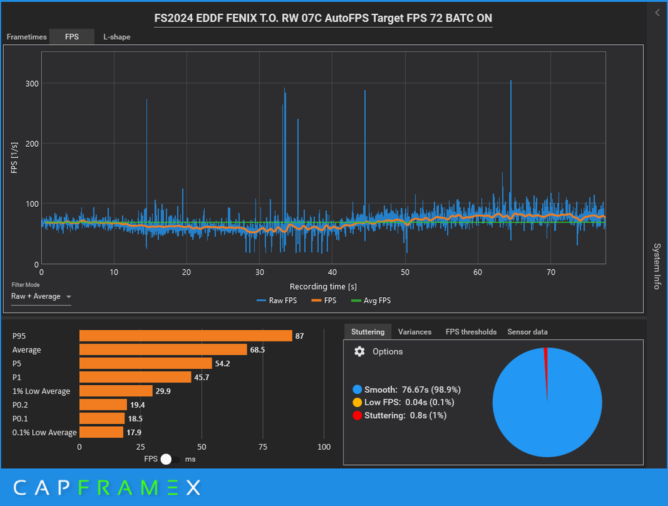Click the 'FPS [1/s]' axis label
Screen dimensions: 668x506
coord(15,157)
